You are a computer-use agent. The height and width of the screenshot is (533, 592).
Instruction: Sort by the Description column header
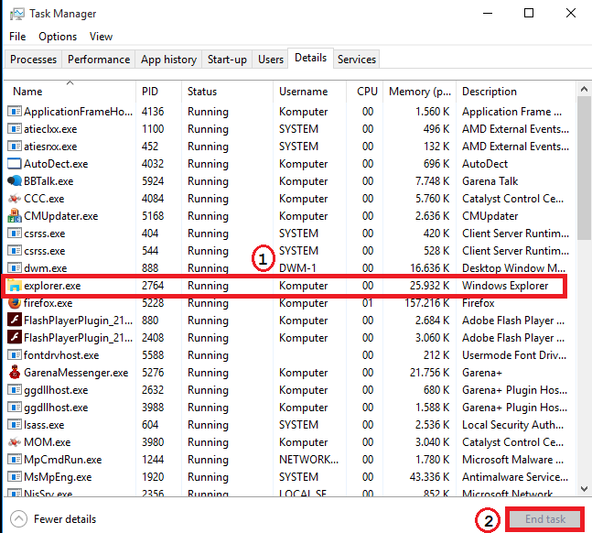pyautogui.click(x=516, y=92)
